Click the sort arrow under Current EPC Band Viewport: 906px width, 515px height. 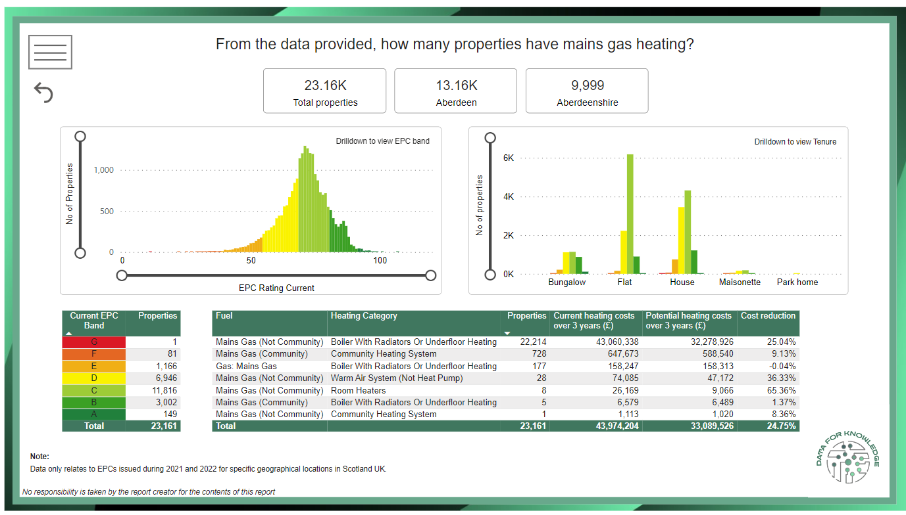[x=69, y=334]
